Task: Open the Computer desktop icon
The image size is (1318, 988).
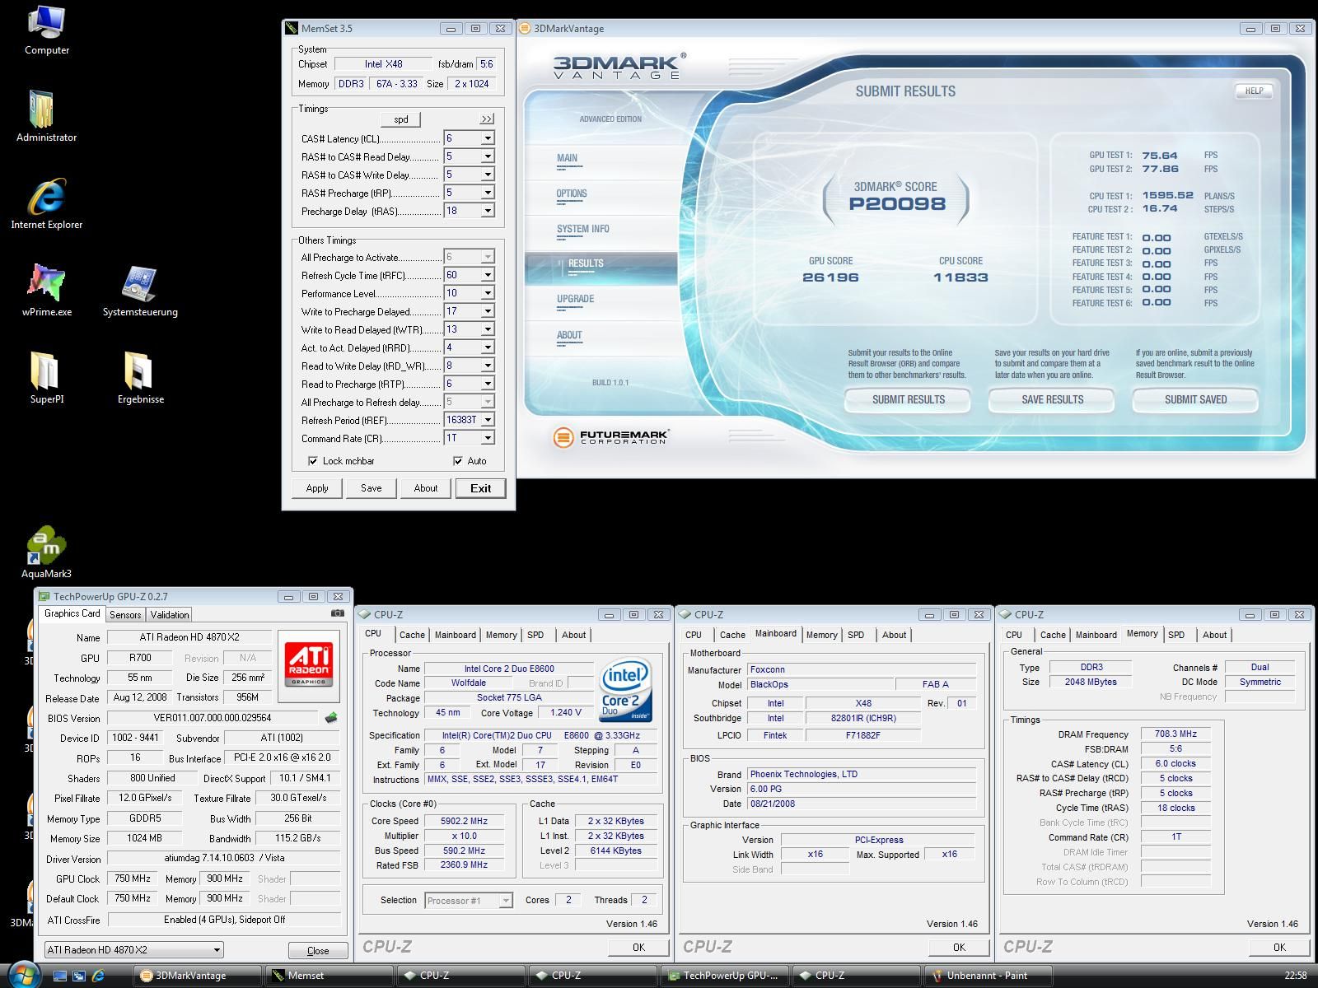Action: (46, 30)
